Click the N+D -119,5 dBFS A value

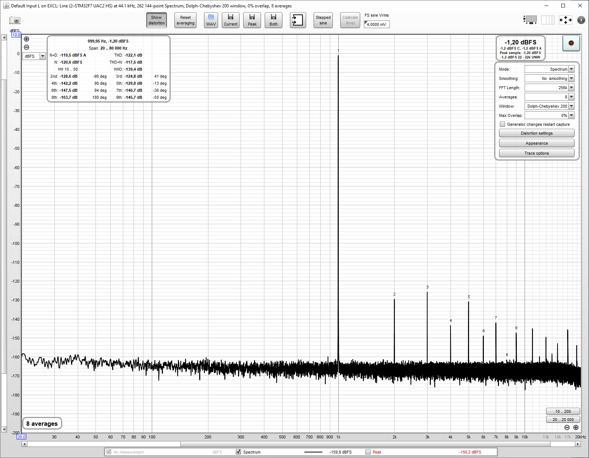point(73,55)
